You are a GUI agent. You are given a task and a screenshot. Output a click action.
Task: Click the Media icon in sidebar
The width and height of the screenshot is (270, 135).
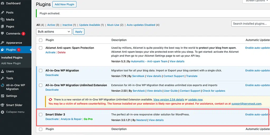2,20
